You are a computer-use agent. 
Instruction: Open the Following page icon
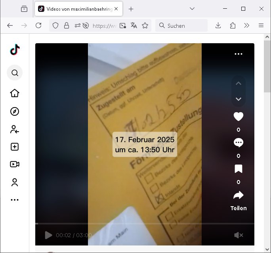pyautogui.click(x=15, y=129)
